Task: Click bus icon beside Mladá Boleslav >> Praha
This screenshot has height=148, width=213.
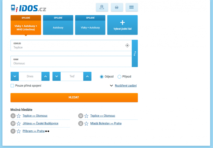Action: coord(81,124)
